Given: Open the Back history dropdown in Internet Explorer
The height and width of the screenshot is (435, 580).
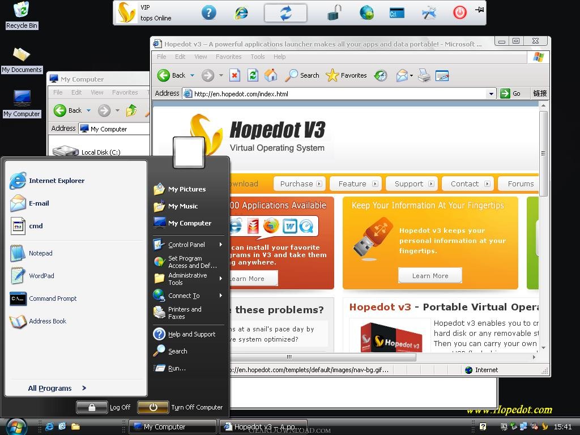Looking at the screenshot, I should pyautogui.click(x=193, y=75).
